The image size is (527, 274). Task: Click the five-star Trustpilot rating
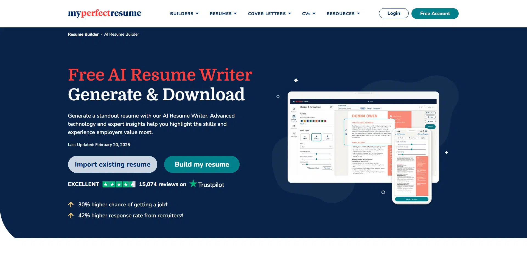click(119, 184)
